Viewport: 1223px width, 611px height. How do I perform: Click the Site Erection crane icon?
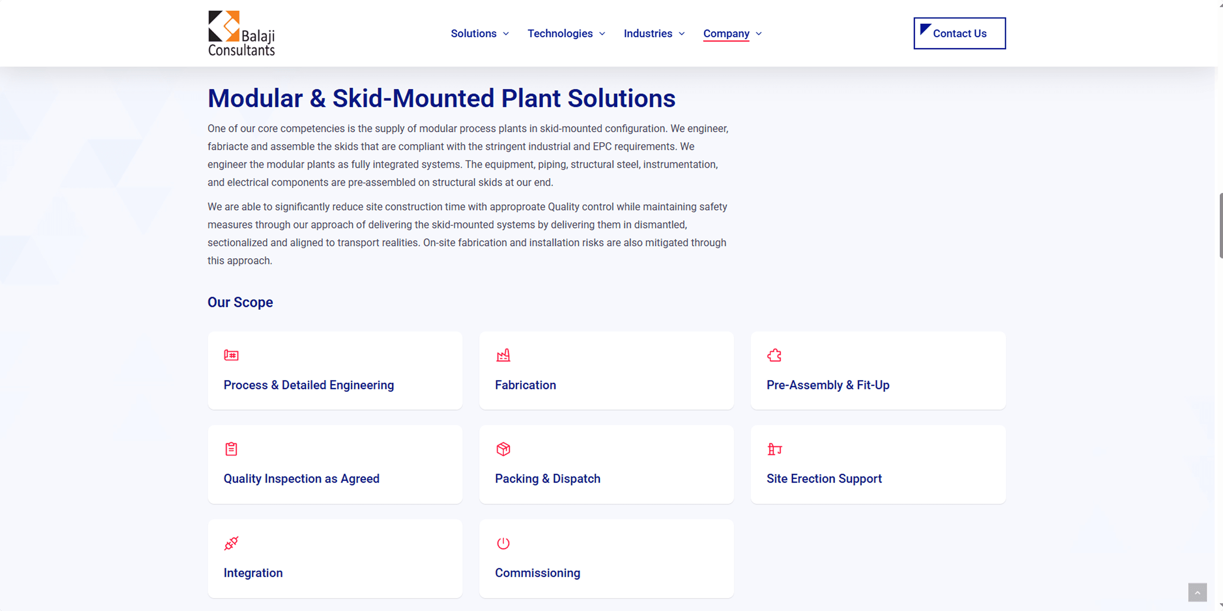[x=774, y=449]
